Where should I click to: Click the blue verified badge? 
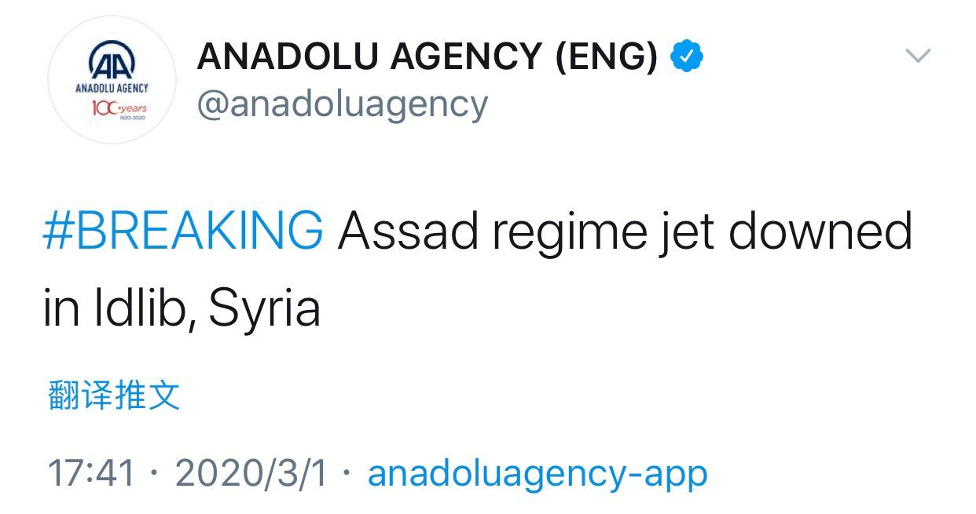tap(686, 57)
